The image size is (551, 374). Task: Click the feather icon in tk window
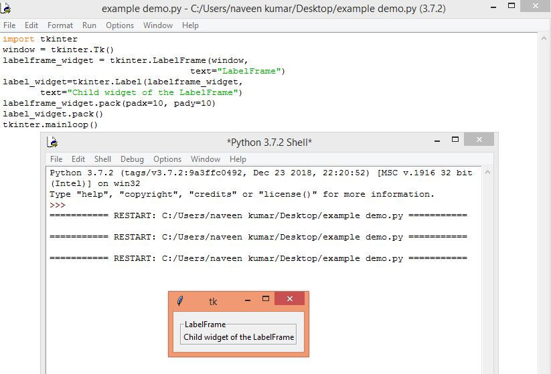tap(180, 301)
